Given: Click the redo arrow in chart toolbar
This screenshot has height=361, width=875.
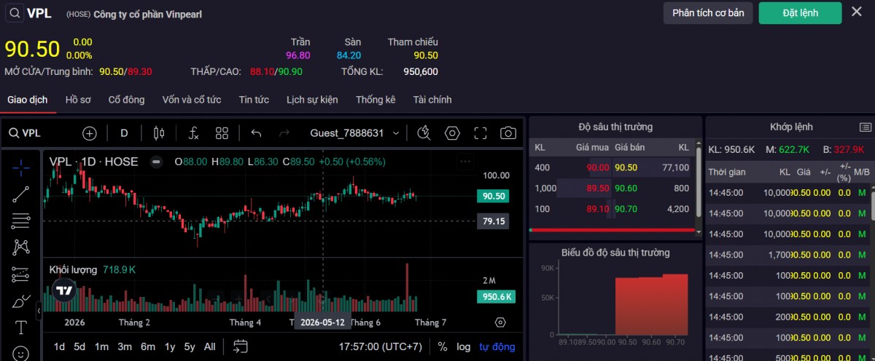Looking at the screenshot, I should coord(284,133).
